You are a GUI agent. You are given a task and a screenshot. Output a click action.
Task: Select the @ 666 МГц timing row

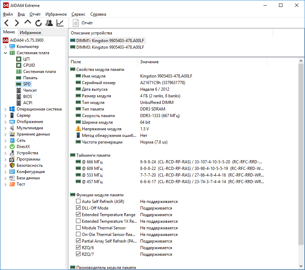[168, 162]
